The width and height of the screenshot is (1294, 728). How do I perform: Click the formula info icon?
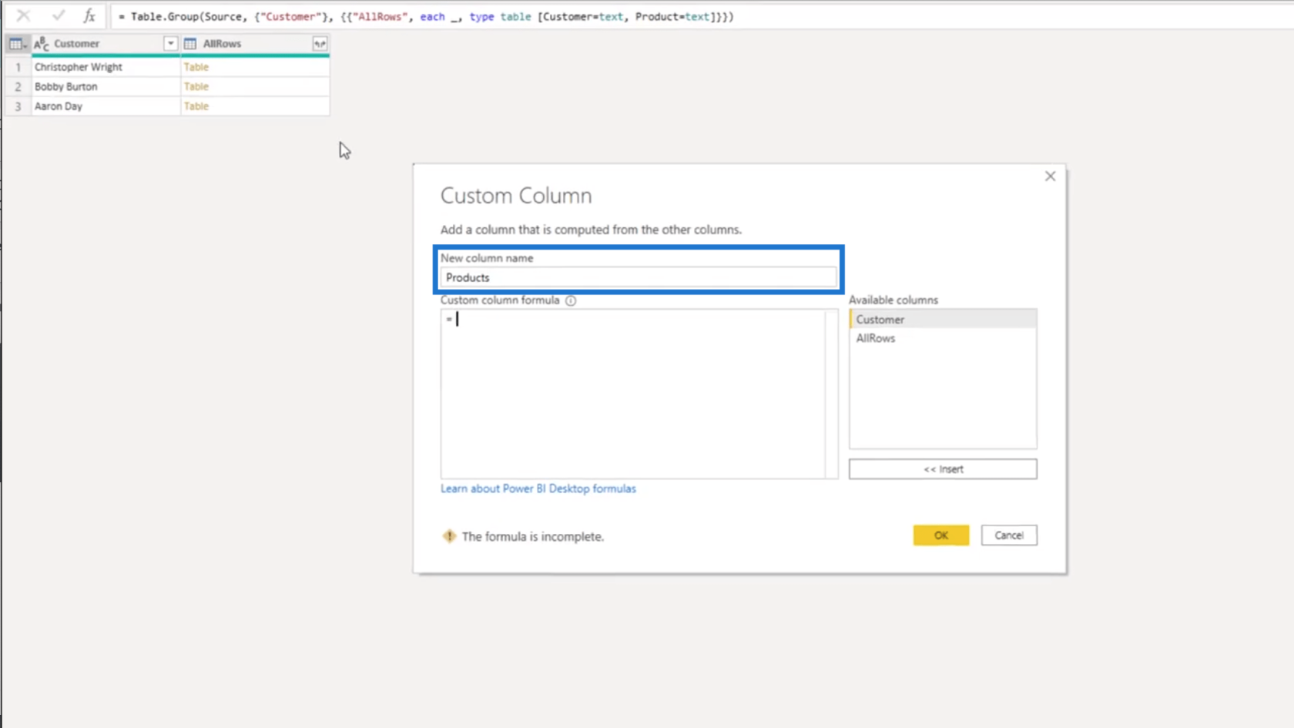[x=571, y=300]
